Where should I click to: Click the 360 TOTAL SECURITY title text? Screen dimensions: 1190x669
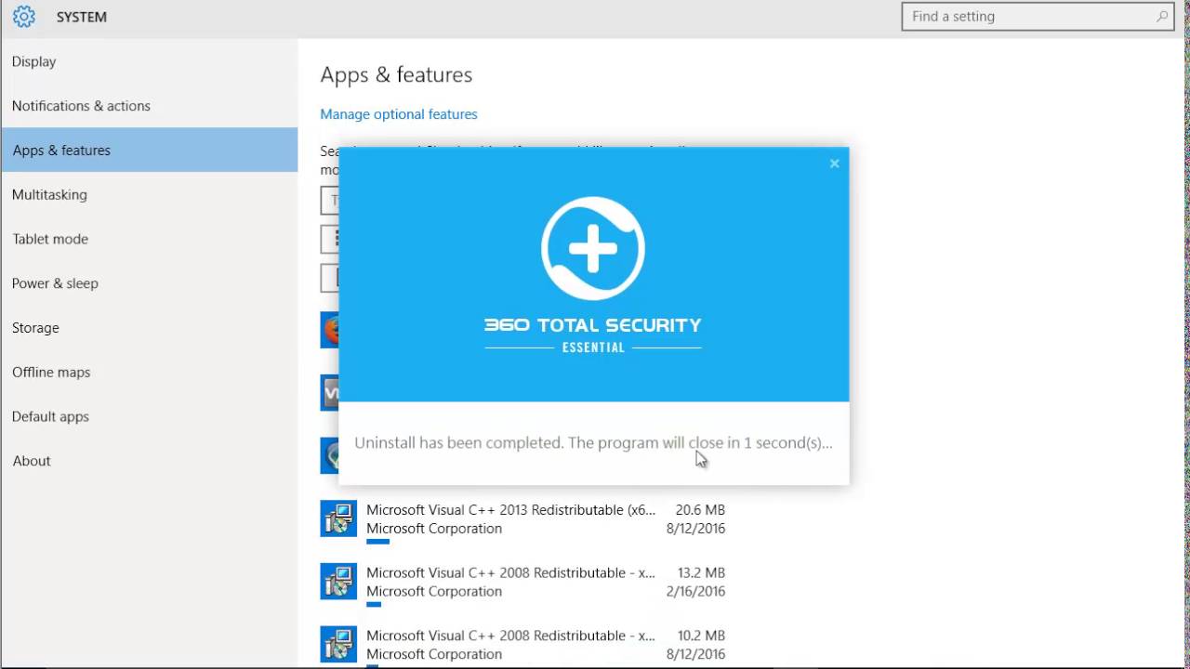593,325
